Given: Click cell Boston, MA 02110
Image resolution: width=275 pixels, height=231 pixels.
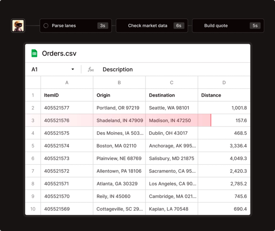Looking at the screenshot, I should pyautogui.click(x=119, y=146).
